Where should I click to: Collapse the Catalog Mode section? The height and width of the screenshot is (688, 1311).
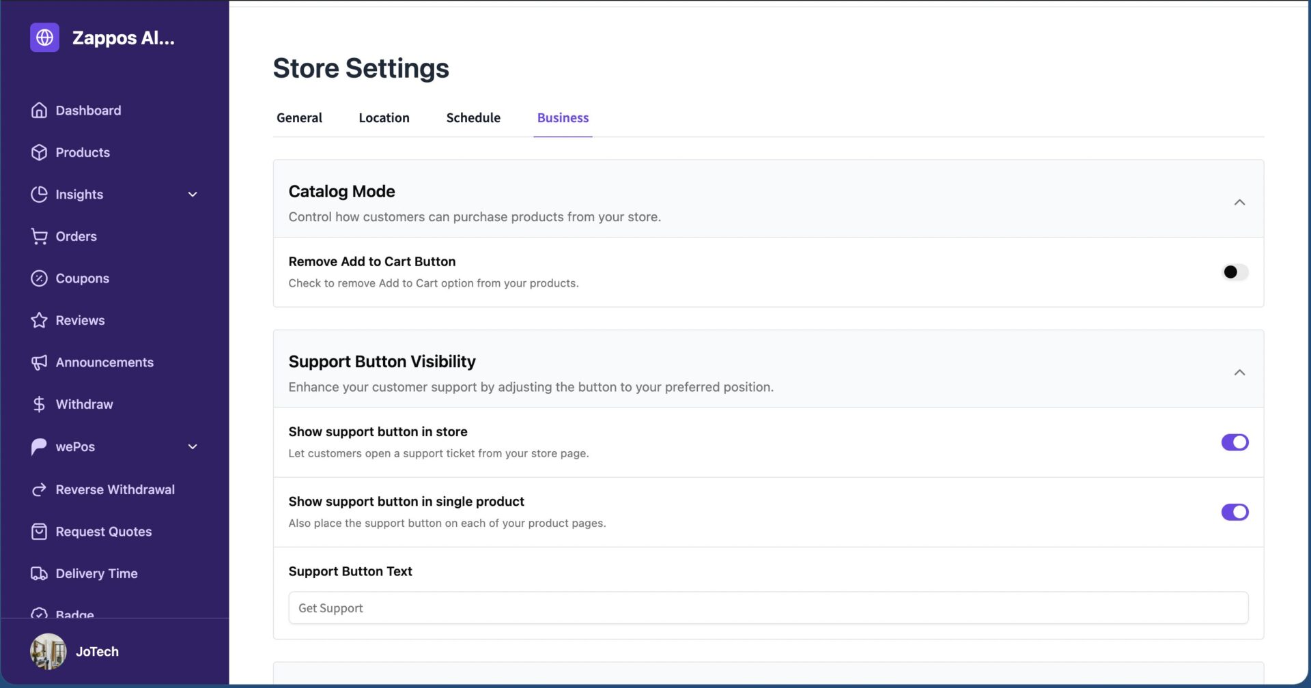(1239, 202)
